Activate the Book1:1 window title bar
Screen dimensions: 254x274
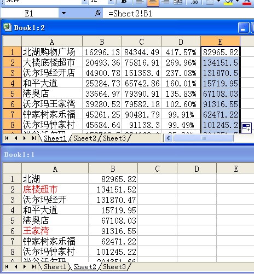[127, 155]
